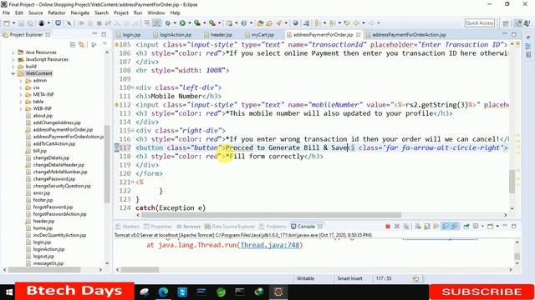
Task: Toggle Show Console on Standard Error
Action: (455, 226)
